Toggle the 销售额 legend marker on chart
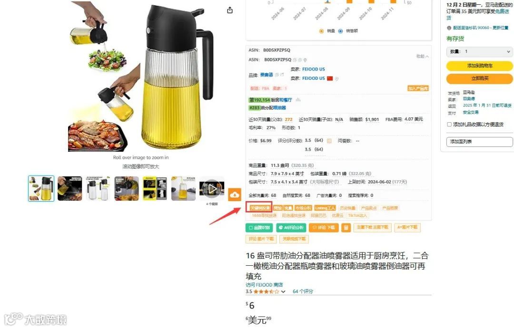Image resolution: width=514 pixels, height=329 pixels. coord(340,31)
